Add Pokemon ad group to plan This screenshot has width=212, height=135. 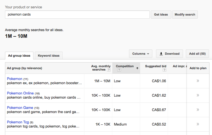[198, 81]
